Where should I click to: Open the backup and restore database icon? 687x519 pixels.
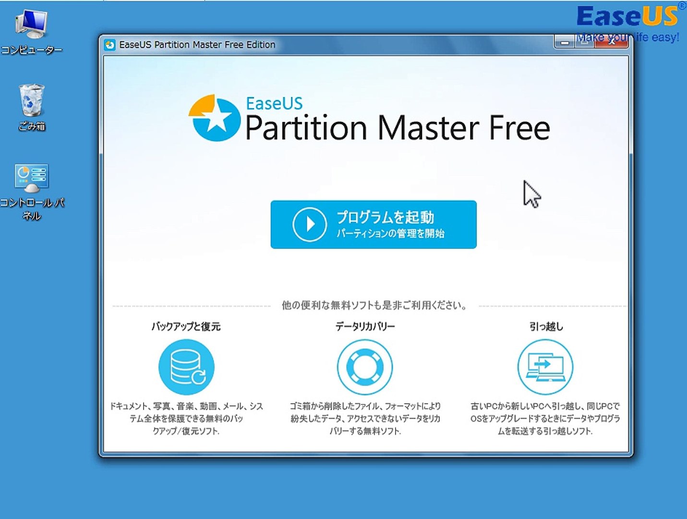[186, 367]
